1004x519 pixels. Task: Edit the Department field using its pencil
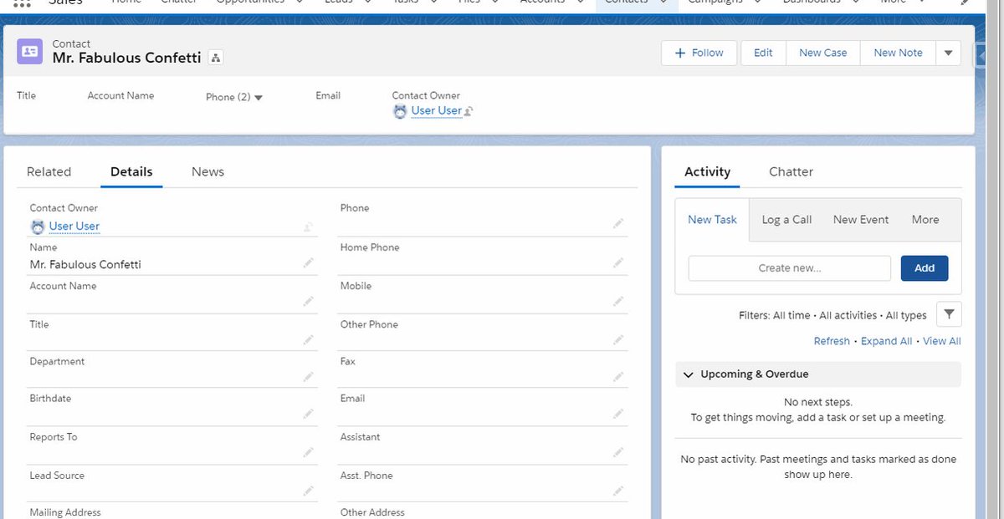pos(309,376)
